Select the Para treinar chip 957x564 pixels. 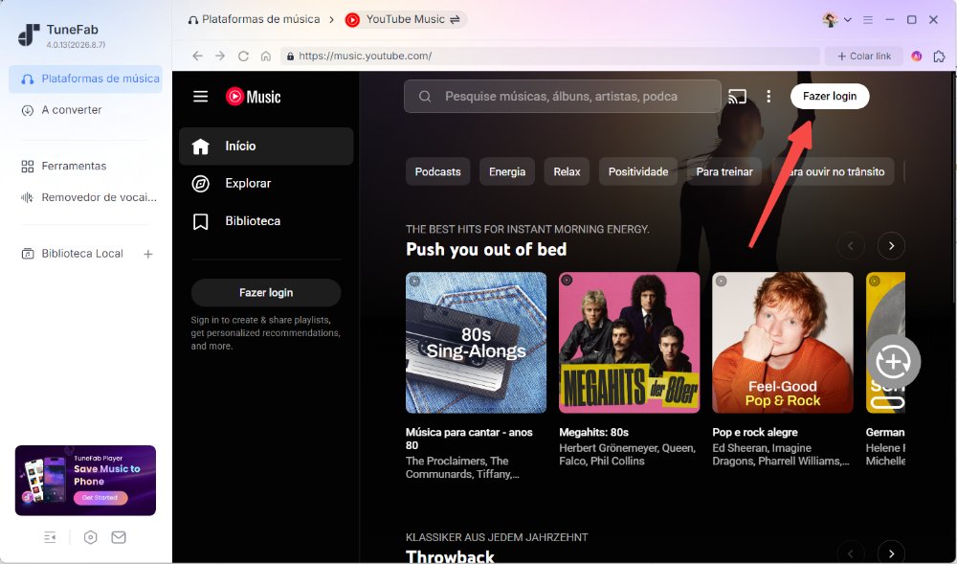pyautogui.click(x=724, y=171)
